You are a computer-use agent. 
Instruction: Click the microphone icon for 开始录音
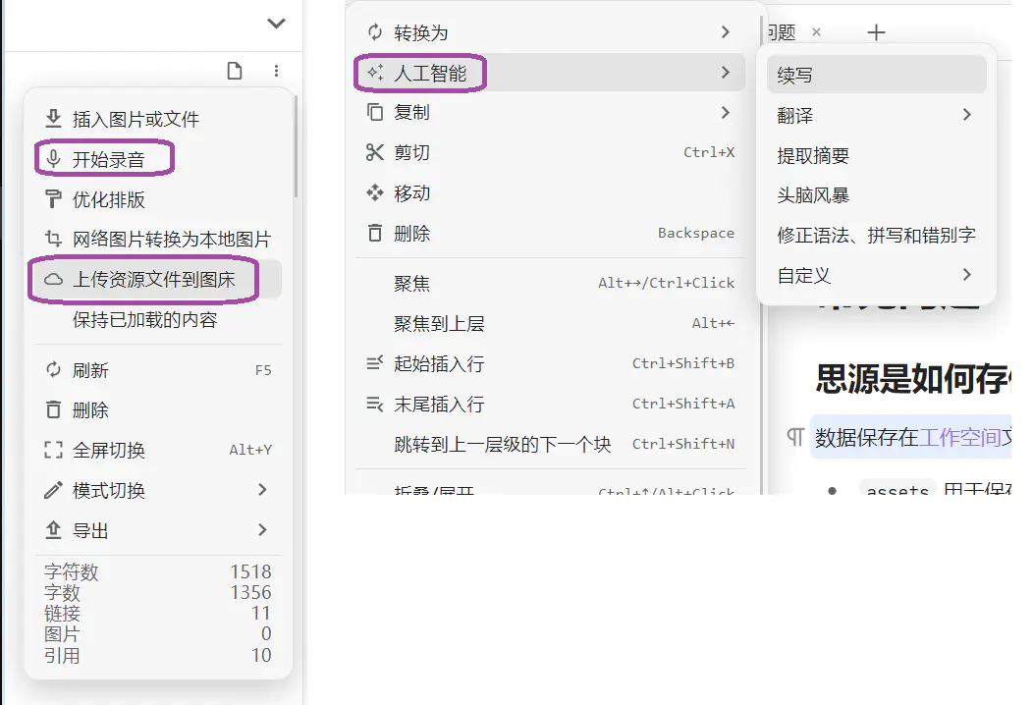53,159
